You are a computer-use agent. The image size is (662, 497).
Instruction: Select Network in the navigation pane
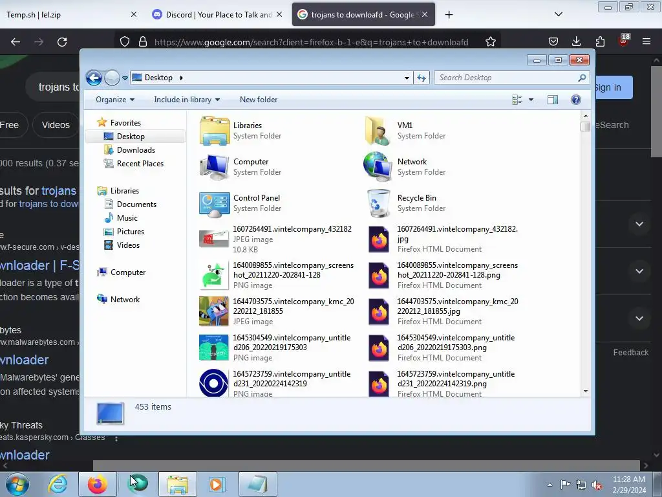click(x=125, y=300)
